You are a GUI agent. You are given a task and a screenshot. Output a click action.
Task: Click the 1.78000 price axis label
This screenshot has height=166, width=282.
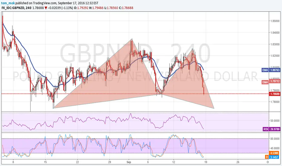[275, 102]
